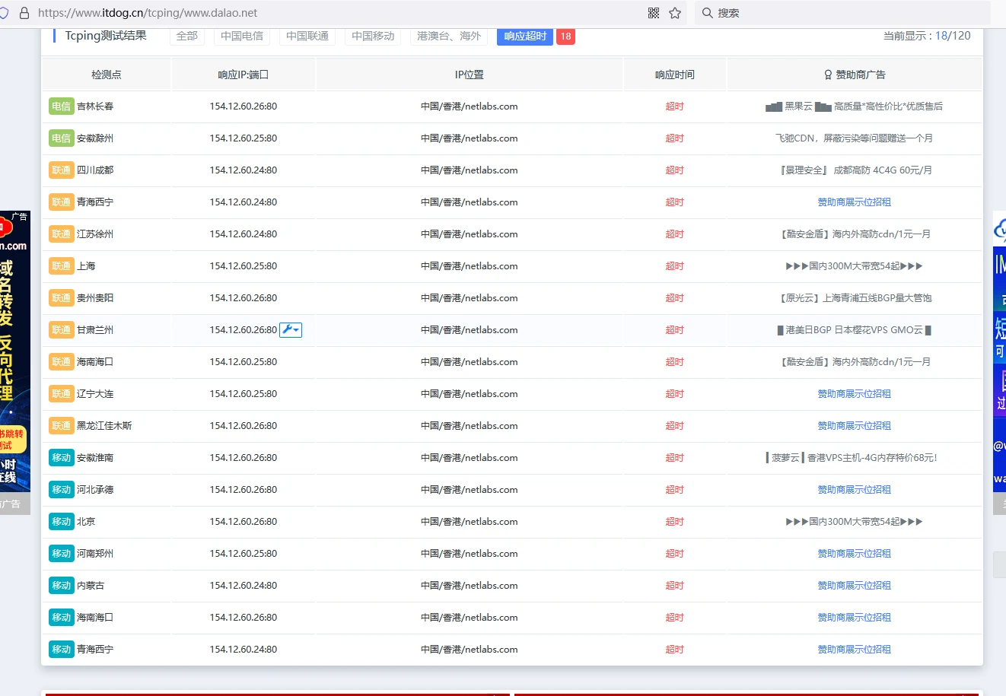Open the 飞驰CDN sponsor ad link
Screen dimensions: 1006x696
point(854,138)
